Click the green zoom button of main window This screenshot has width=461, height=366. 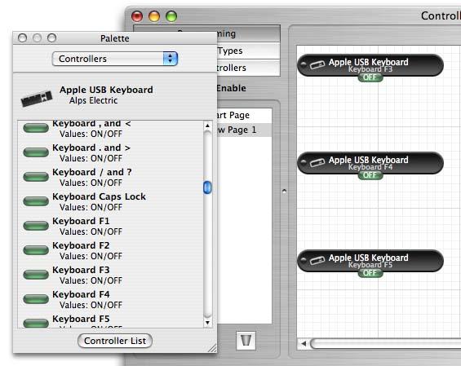pos(171,16)
